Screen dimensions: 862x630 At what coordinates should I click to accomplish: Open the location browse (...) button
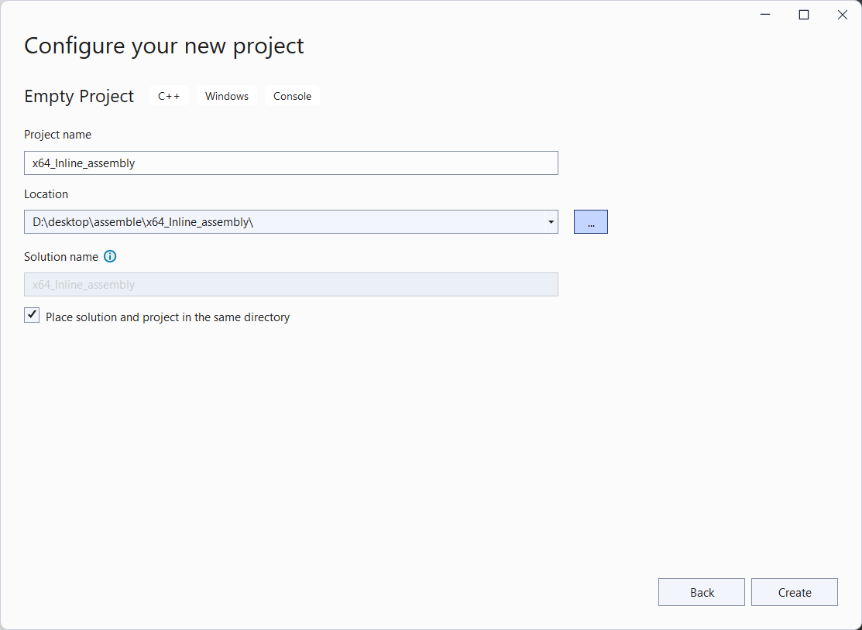point(590,222)
